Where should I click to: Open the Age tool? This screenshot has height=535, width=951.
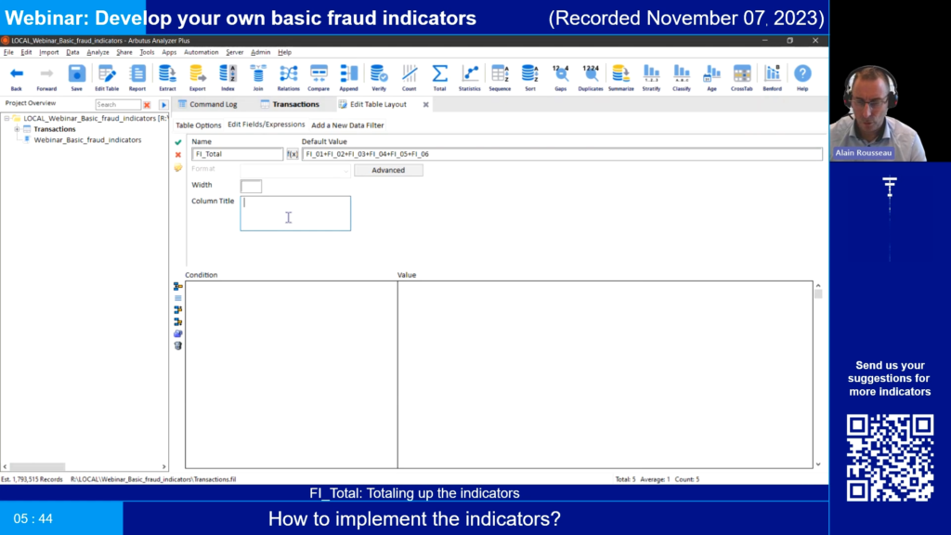click(x=711, y=78)
